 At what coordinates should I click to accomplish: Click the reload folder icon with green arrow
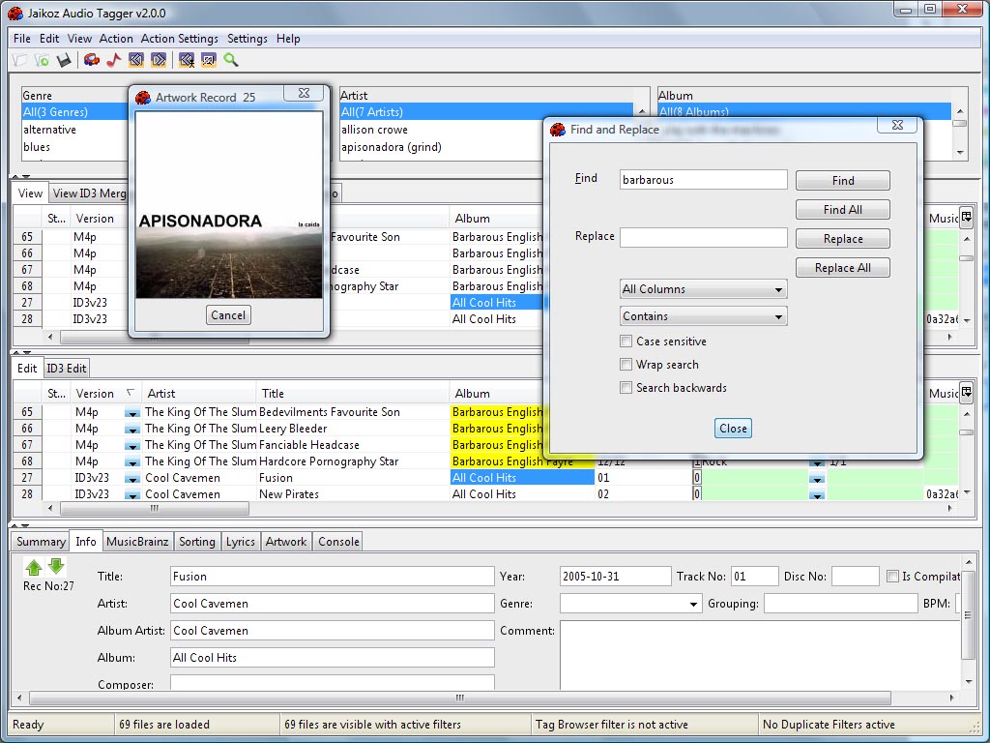pos(43,60)
